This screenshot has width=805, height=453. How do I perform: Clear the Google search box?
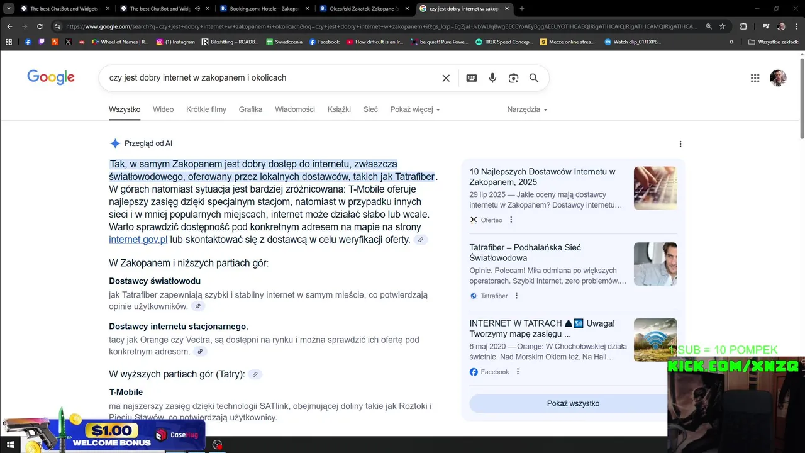(446, 78)
